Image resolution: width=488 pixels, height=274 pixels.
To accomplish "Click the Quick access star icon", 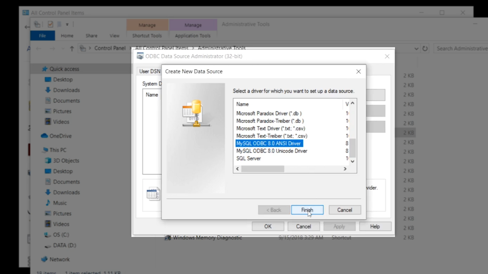I will pyautogui.click(x=45, y=69).
